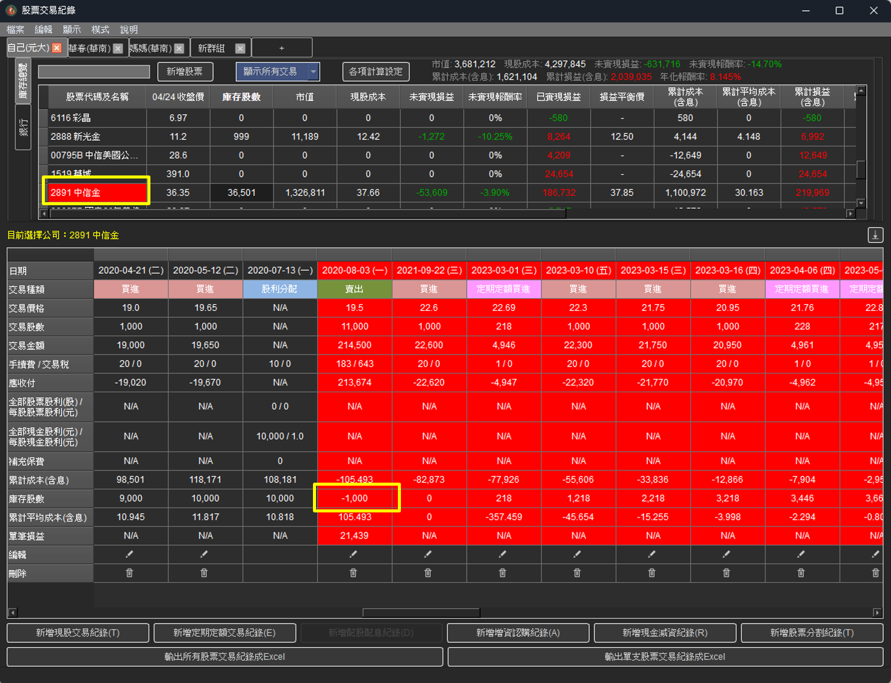
Task: Close the 新群組 tab
Action: click(240, 49)
